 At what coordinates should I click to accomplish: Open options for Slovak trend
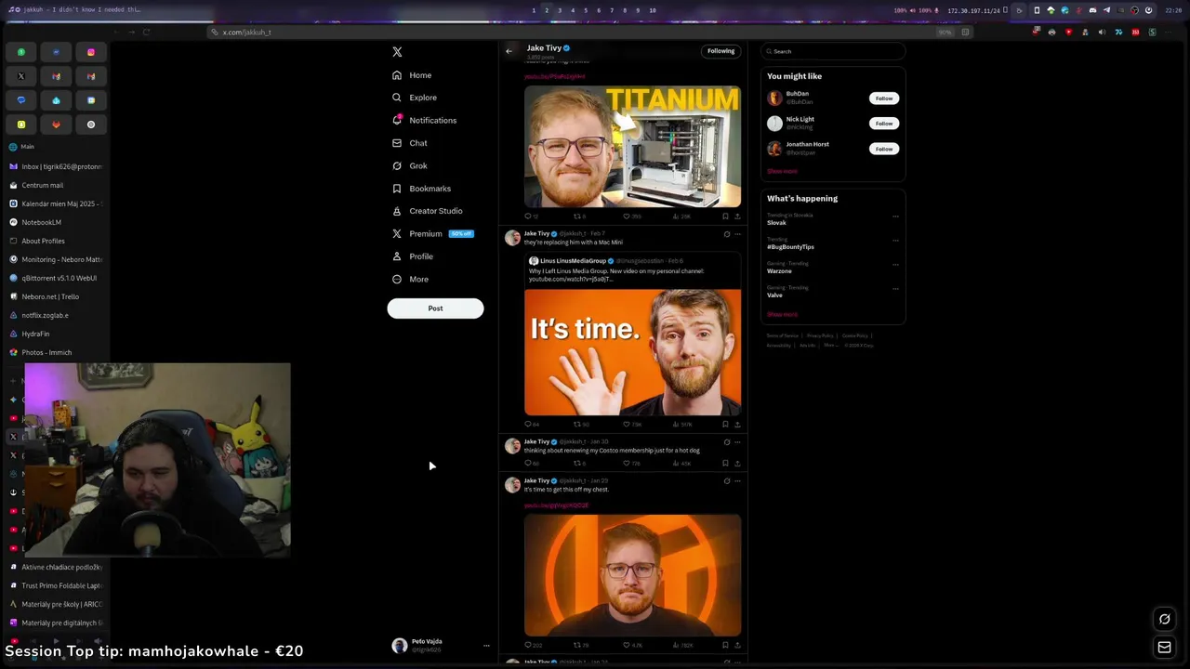tap(895, 216)
